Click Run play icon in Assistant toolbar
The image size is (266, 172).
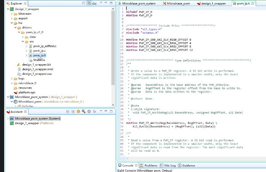(x=89, y=111)
